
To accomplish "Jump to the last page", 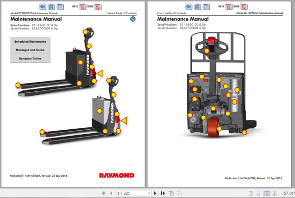I will [163, 193].
